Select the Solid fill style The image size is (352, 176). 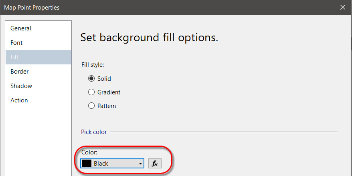[x=91, y=78]
